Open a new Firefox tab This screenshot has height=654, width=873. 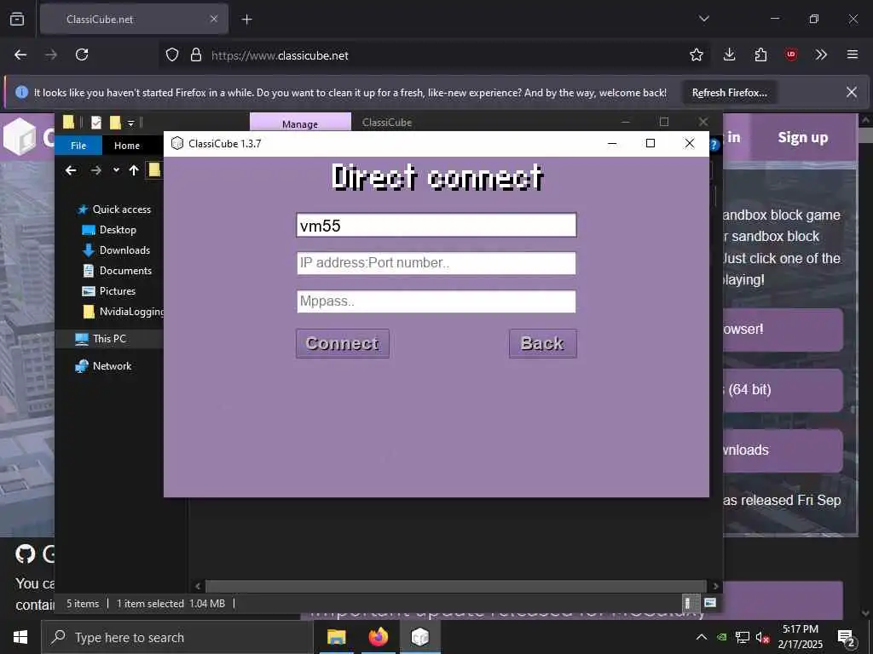pos(246,20)
